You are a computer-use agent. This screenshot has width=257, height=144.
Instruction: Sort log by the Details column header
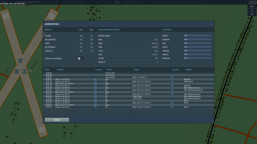click(x=188, y=70)
